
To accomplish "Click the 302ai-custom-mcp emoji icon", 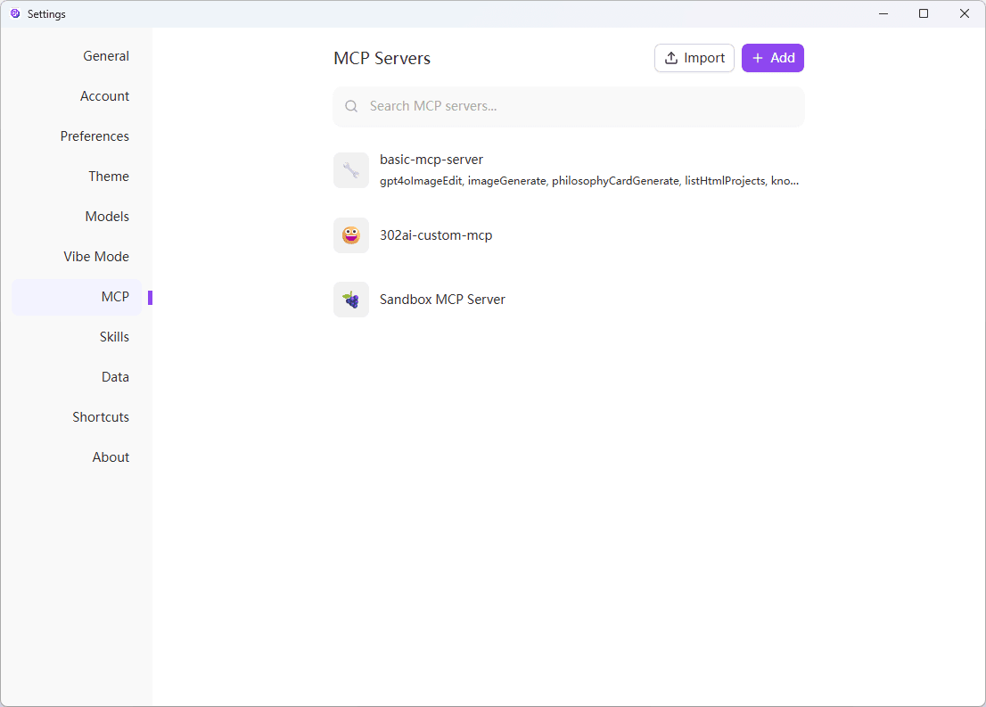I will 351,235.
